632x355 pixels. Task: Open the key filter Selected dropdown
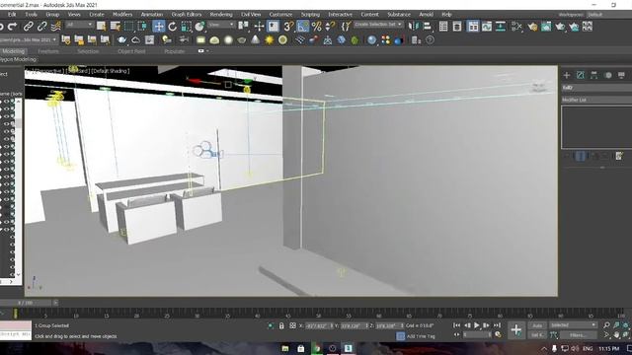pyautogui.click(x=573, y=324)
